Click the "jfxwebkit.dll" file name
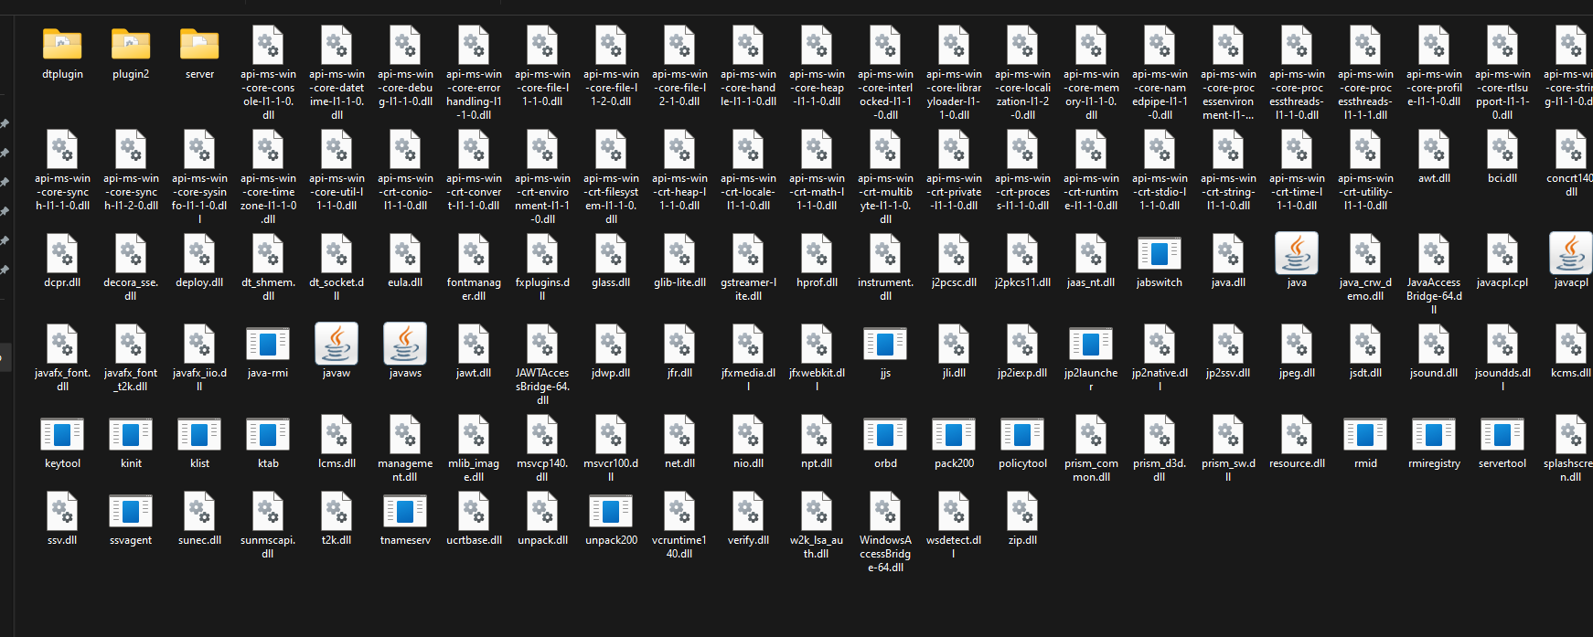Viewport: 1593px width, 637px height. [817, 379]
